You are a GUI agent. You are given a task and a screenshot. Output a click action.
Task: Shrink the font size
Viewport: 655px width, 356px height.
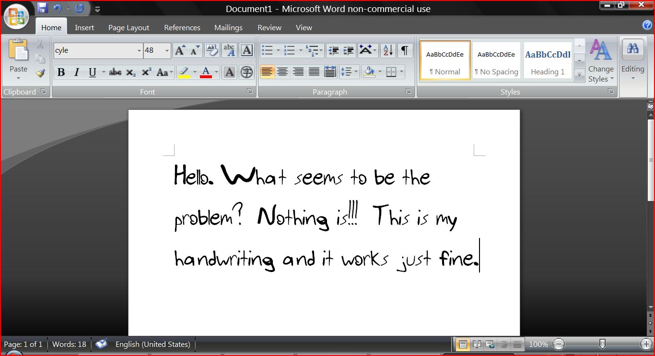pos(195,50)
